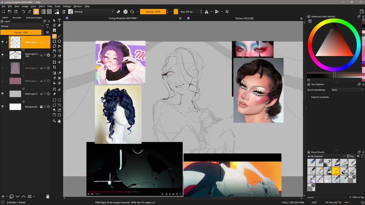Toggle vertical mirror tool
Viewport: 365px width, 205px height.
click(217, 12)
